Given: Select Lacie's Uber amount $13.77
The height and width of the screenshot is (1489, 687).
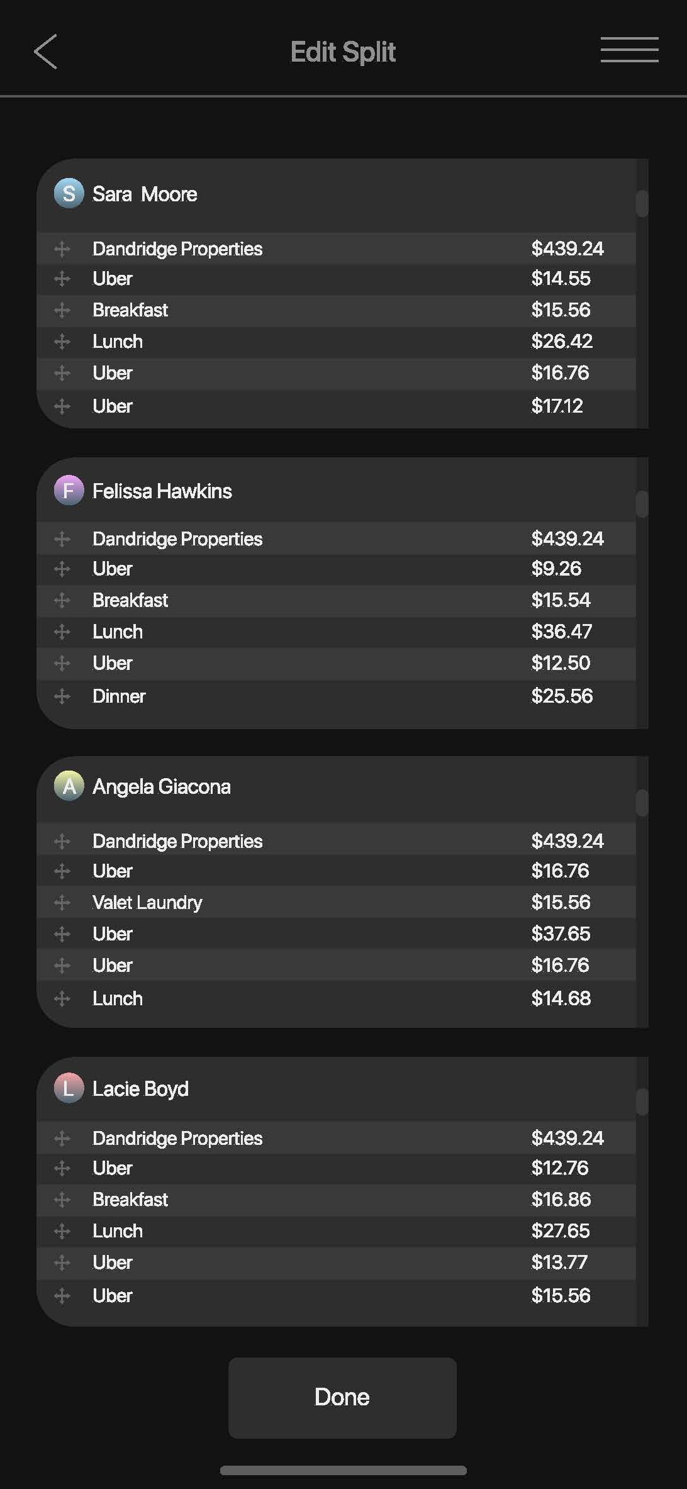Looking at the screenshot, I should [x=559, y=1263].
